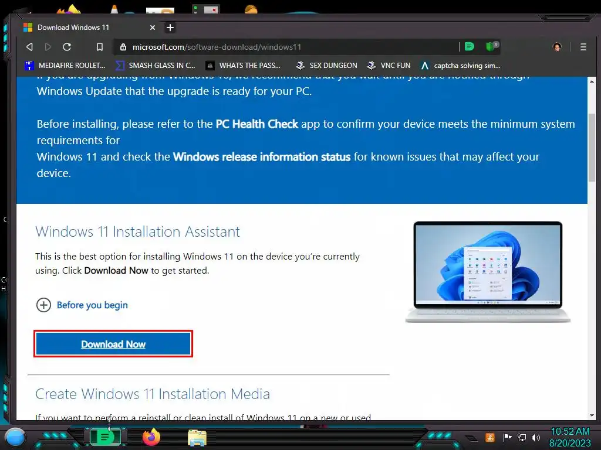The width and height of the screenshot is (601, 450).
Task: Click the Windows 11 Installation Assistant heading
Action: click(x=137, y=231)
